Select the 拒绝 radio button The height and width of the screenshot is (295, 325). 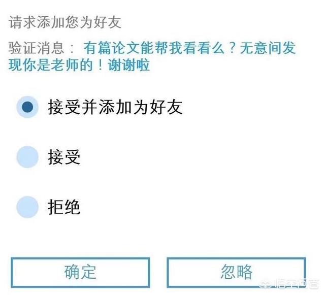[27, 207]
